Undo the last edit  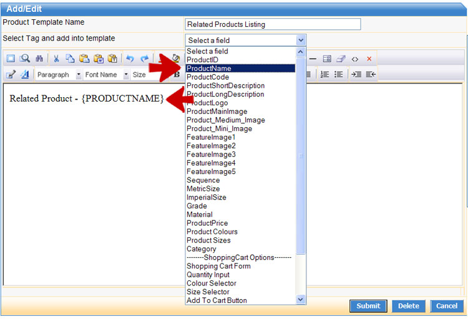(130, 59)
